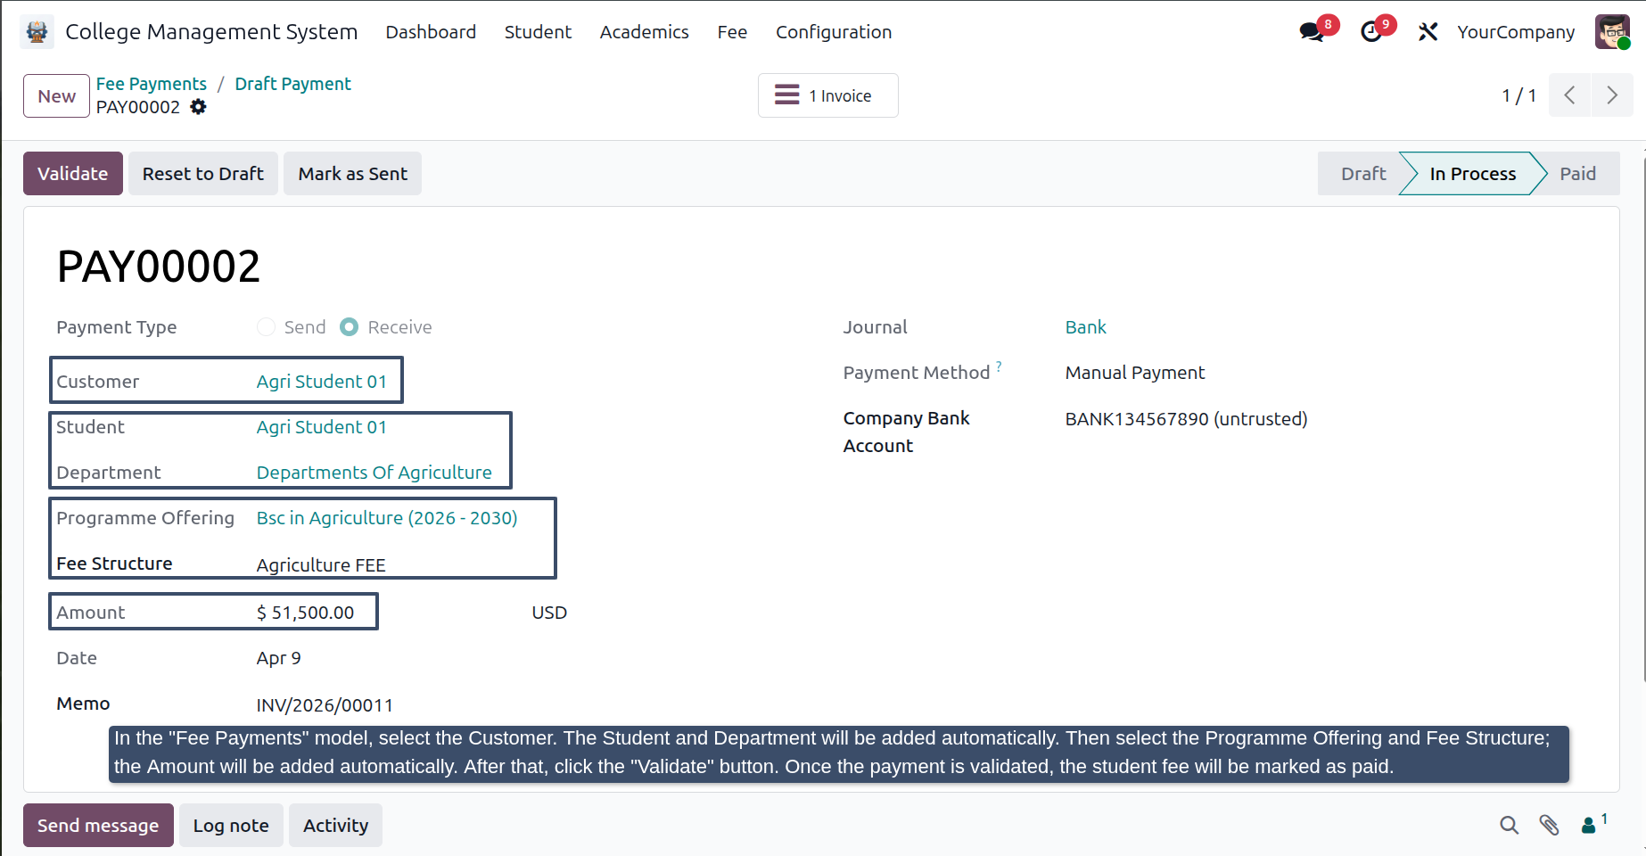Click the Payment Method help question mark
Image resolution: width=1646 pixels, height=856 pixels.
point(999,366)
